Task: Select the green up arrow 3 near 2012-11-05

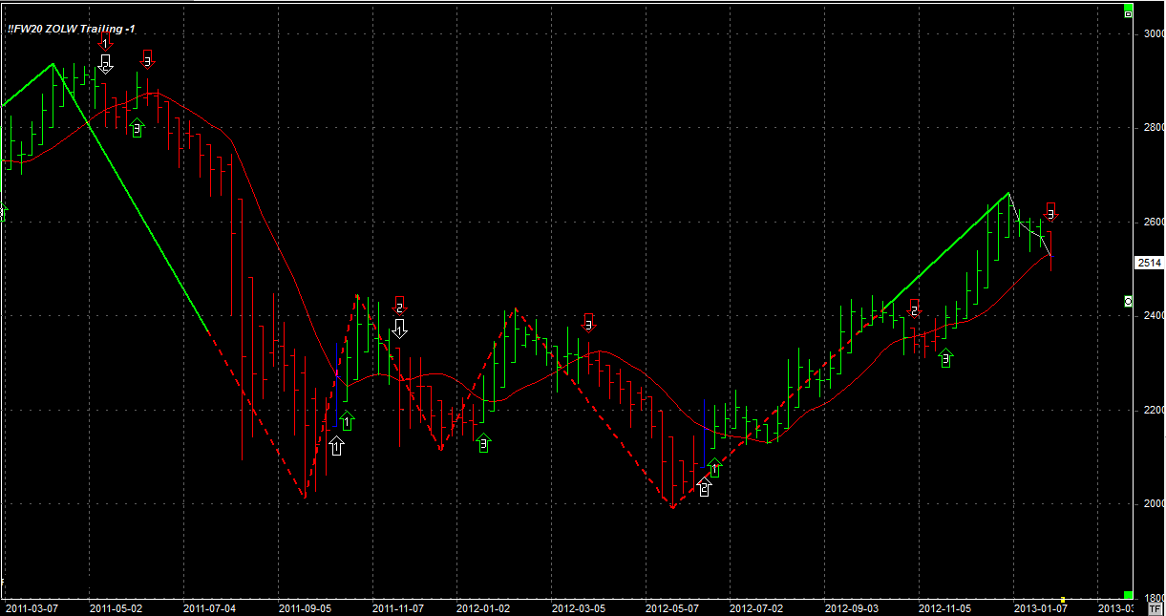Action: [945, 359]
